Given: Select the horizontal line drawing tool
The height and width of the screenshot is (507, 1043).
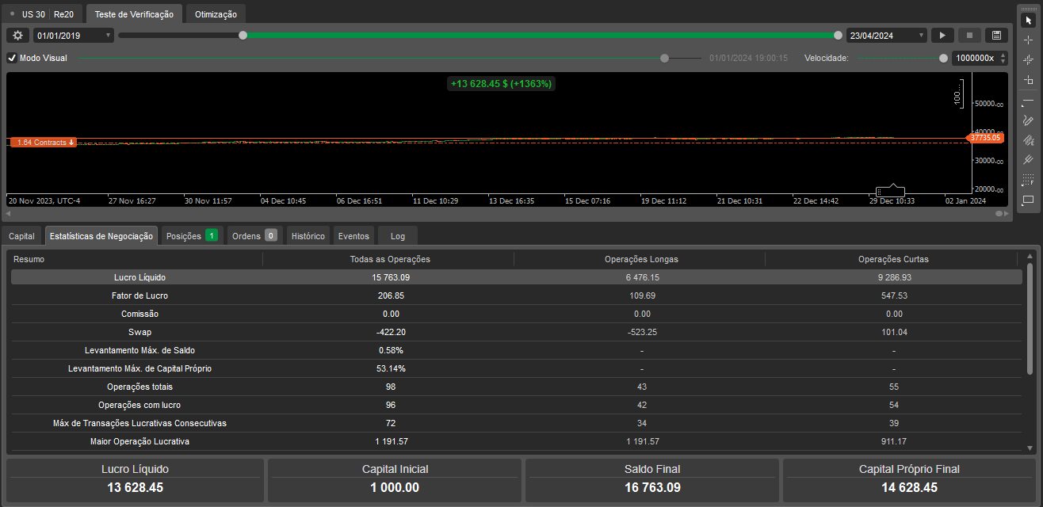Looking at the screenshot, I should point(1028,101).
